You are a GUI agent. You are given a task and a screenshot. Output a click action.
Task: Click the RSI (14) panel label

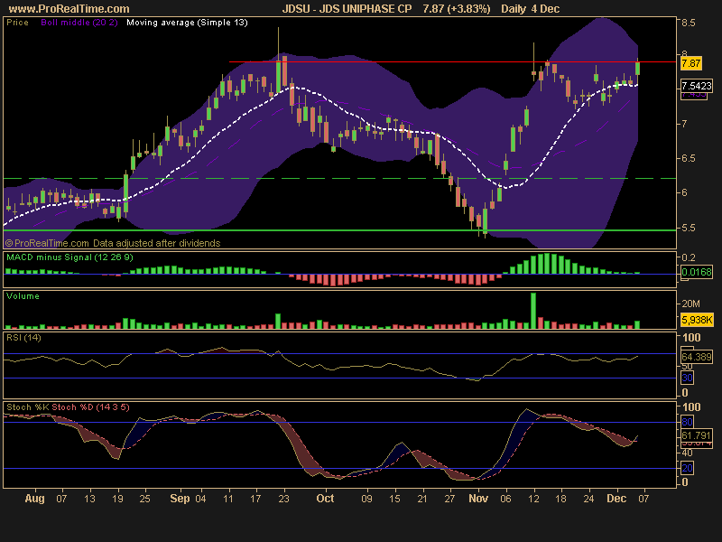[x=23, y=337]
